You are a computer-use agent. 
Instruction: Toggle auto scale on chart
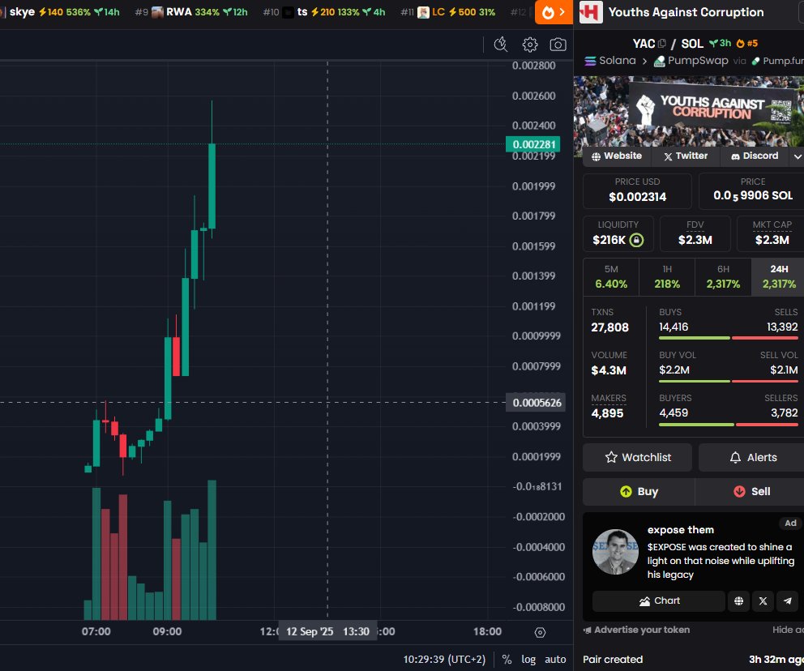pos(555,660)
